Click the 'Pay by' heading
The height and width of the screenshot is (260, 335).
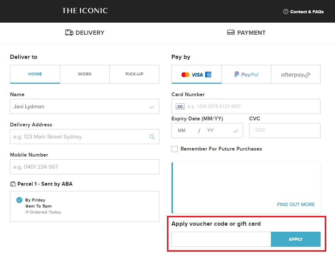coord(181,57)
